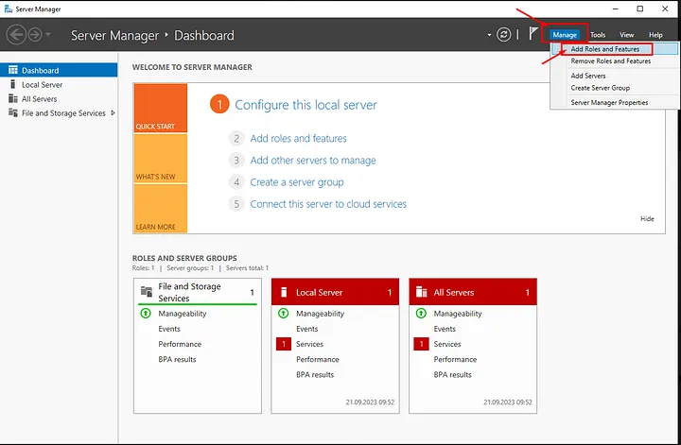The width and height of the screenshot is (681, 445).
Task: Click the All Servers tile header icon
Action: [422, 293]
